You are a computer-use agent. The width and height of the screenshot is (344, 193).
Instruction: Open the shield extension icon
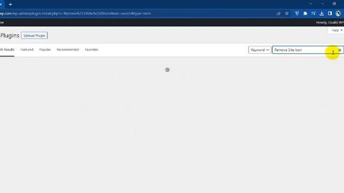(x=297, y=13)
